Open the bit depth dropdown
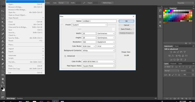Image resolution: width=195 pixels, height=102 pixels. tap(106, 46)
